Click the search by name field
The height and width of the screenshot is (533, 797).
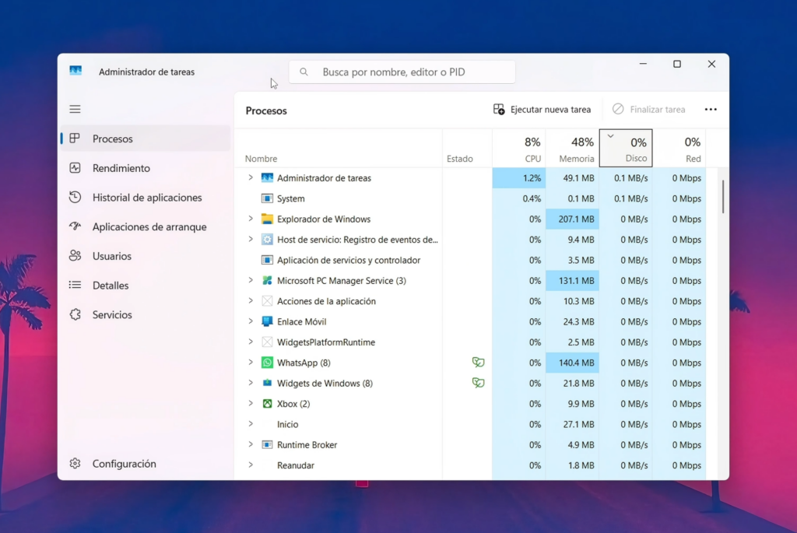(x=402, y=72)
